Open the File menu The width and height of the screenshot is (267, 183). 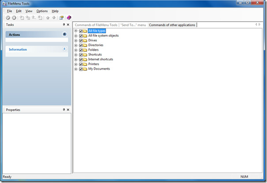click(9, 11)
